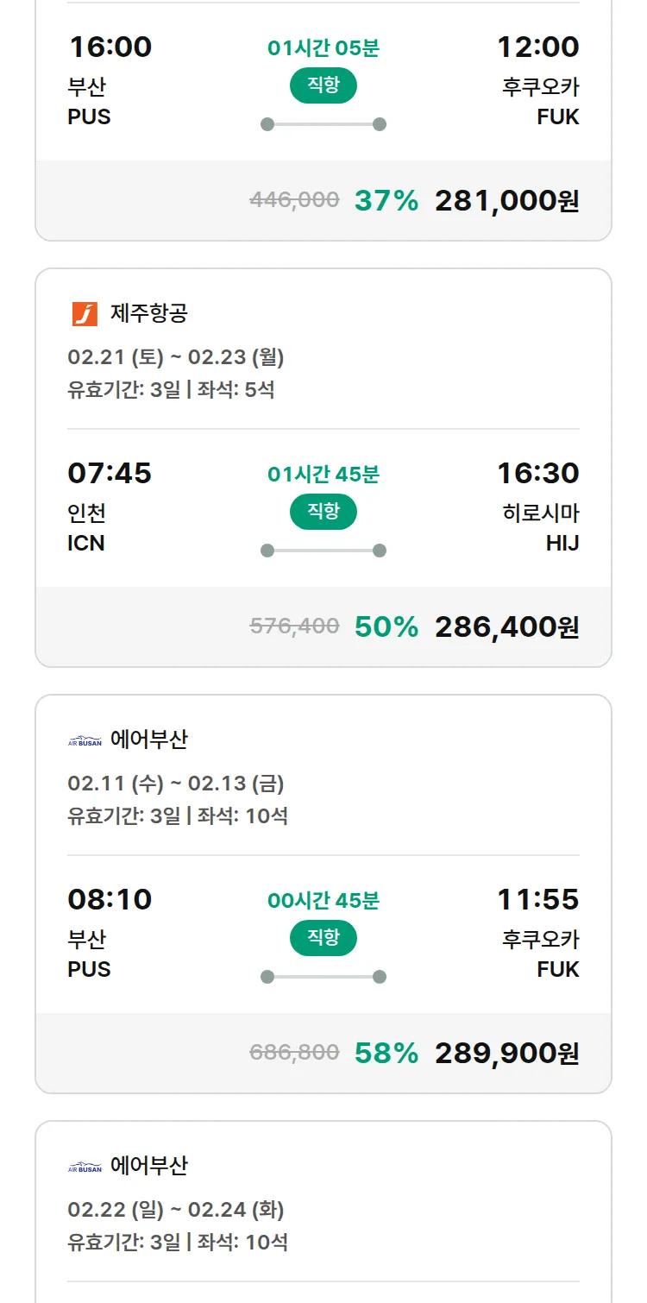Click the Air Busan logo on the 02.11 card
Viewport: 647px width, 1303px height.
tap(85, 740)
